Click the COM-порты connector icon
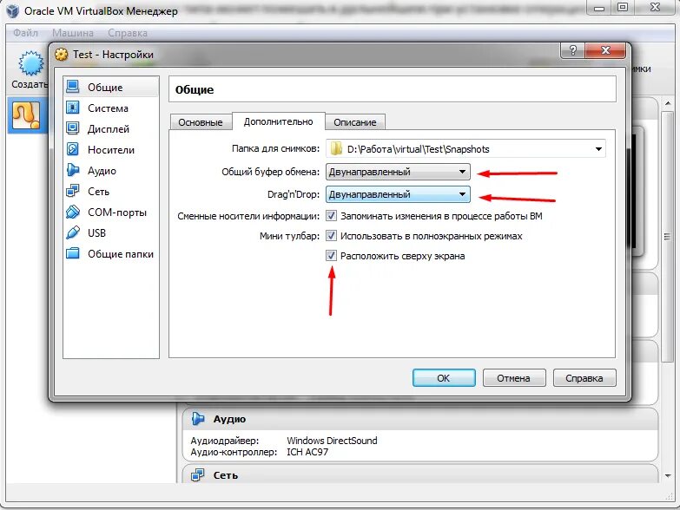This screenshot has height=510, width=680. click(x=73, y=212)
